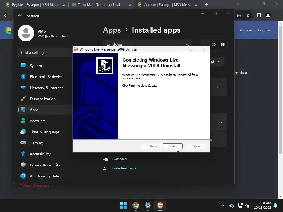Click the Windows Update refresh icon
The height and width of the screenshot is (212, 283).
pyautogui.click(x=23, y=176)
